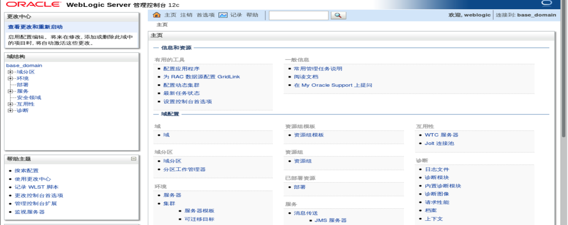
Task: Click the home icon in the toolbar
Action: click(157, 15)
